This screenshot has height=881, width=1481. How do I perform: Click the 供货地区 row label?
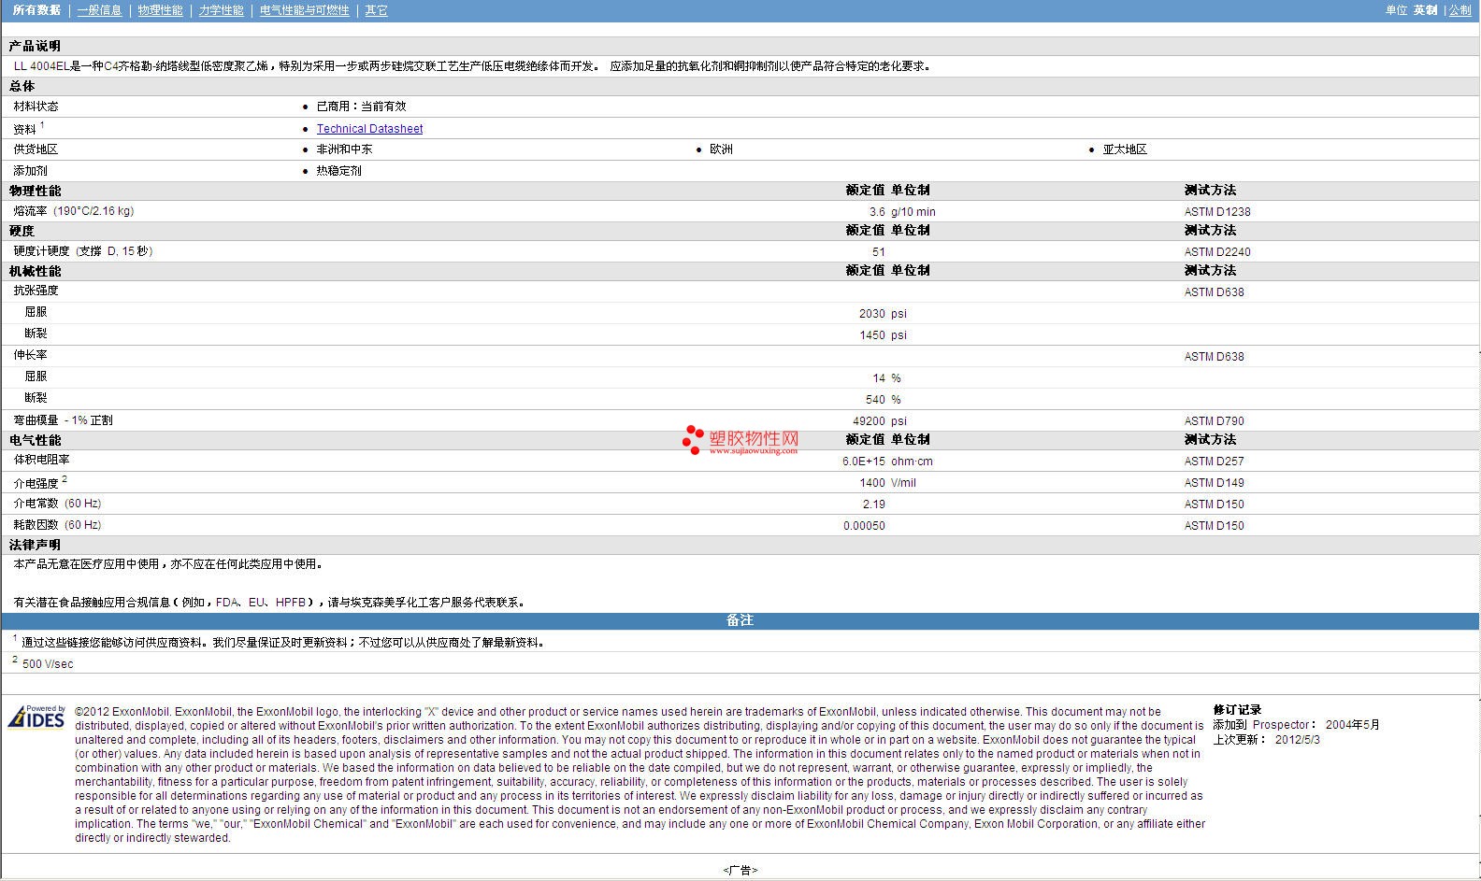(x=36, y=149)
